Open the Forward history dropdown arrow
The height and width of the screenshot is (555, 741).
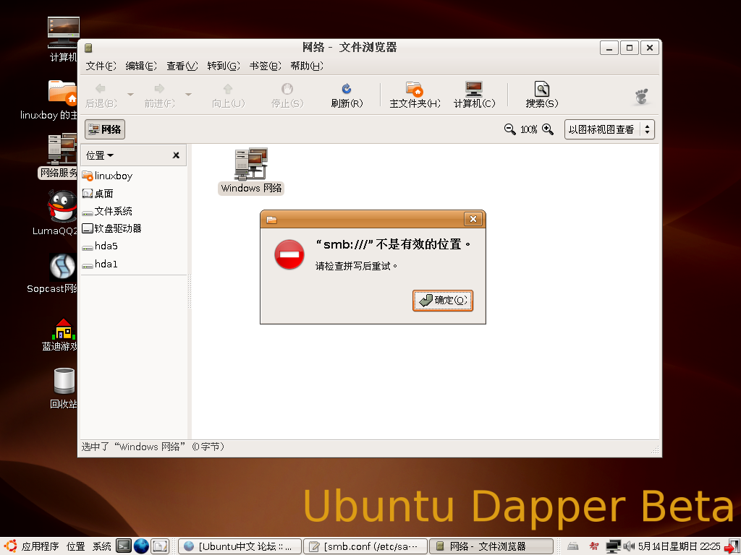point(189,95)
